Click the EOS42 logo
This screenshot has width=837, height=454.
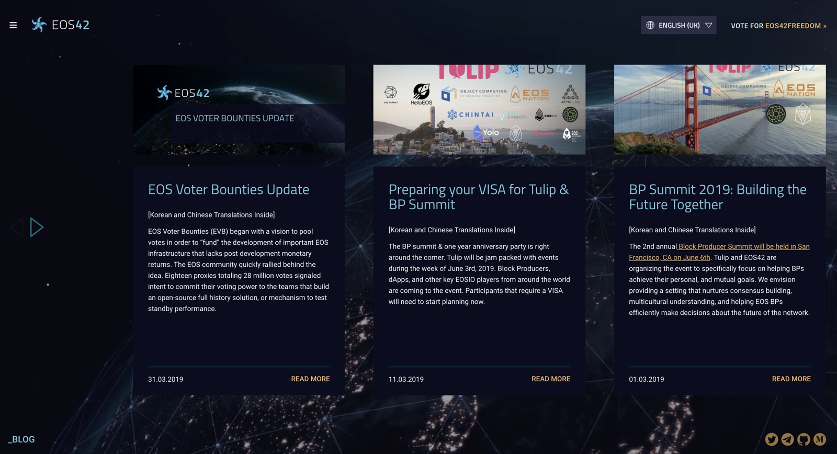61,25
